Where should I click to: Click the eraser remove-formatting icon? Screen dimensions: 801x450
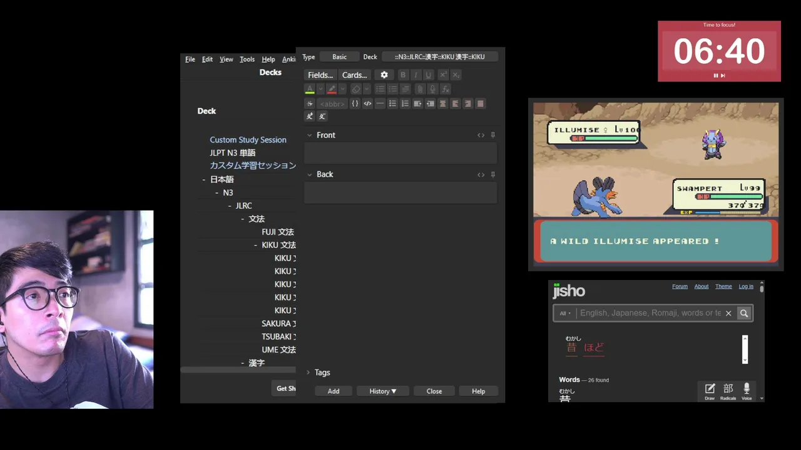tap(355, 89)
